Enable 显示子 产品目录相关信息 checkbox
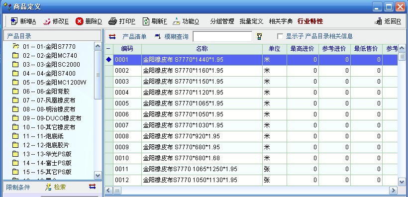The width and height of the screenshot is (408, 197). (280, 36)
